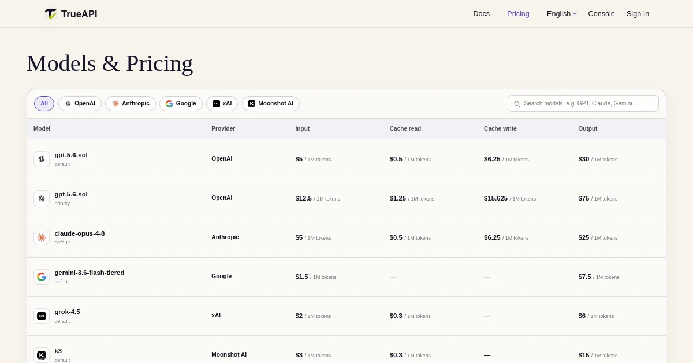Click the $2 input price for grok-4.5
Viewport: 693px width, 363px height.
tap(299, 316)
